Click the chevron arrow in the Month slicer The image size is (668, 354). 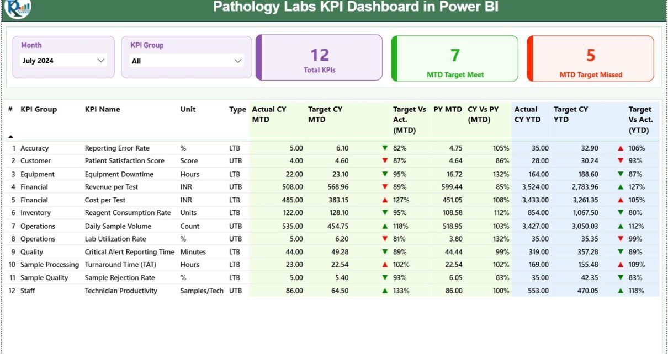click(101, 61)
